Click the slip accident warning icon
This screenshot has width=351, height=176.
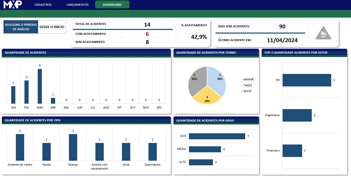tap(323, 33)
